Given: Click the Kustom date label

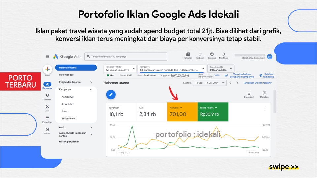Looking at the screenshot, I should click(x=187, y=83).
